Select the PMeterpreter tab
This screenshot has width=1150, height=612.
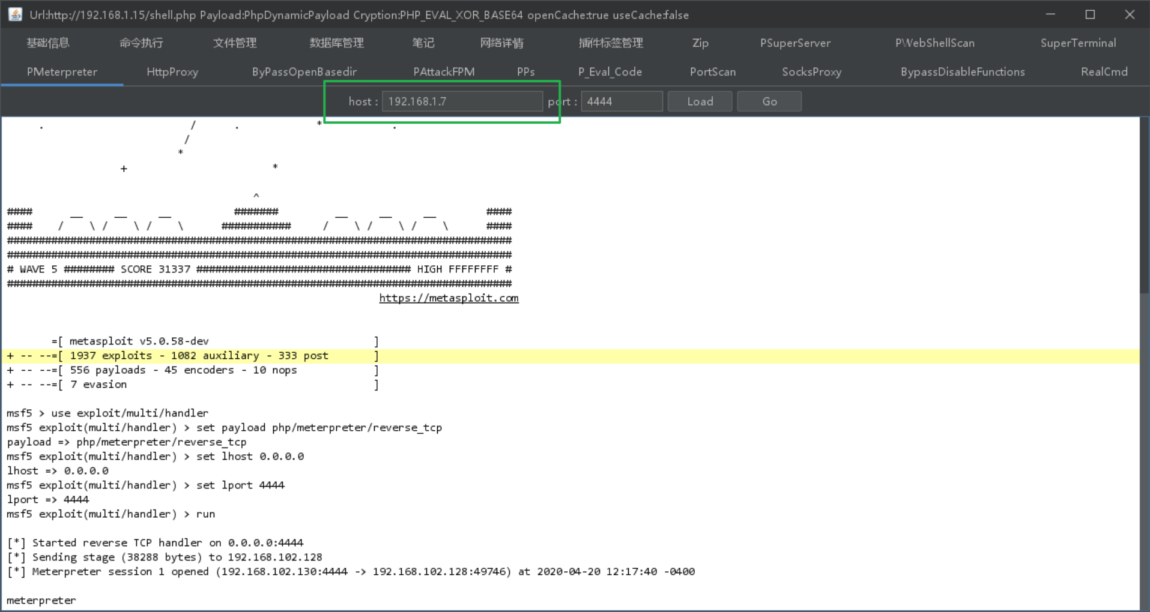(62, 71)
